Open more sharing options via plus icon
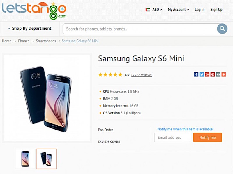 224,74
